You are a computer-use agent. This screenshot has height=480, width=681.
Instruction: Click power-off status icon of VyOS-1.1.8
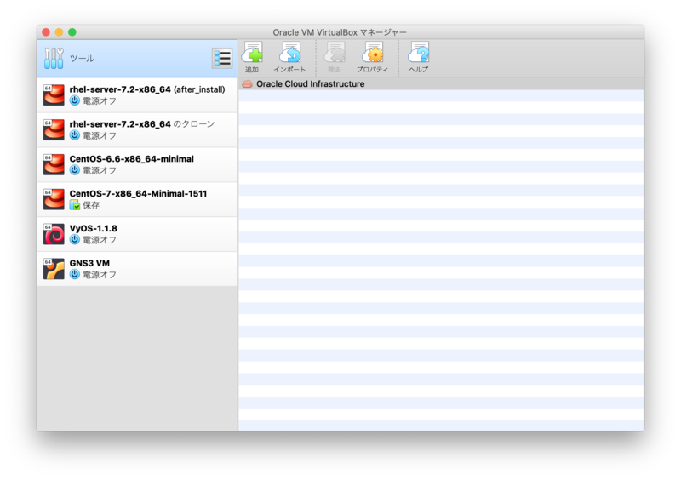click(75, 239)
